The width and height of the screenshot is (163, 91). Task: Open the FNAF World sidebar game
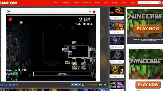[x=117, y=28]
